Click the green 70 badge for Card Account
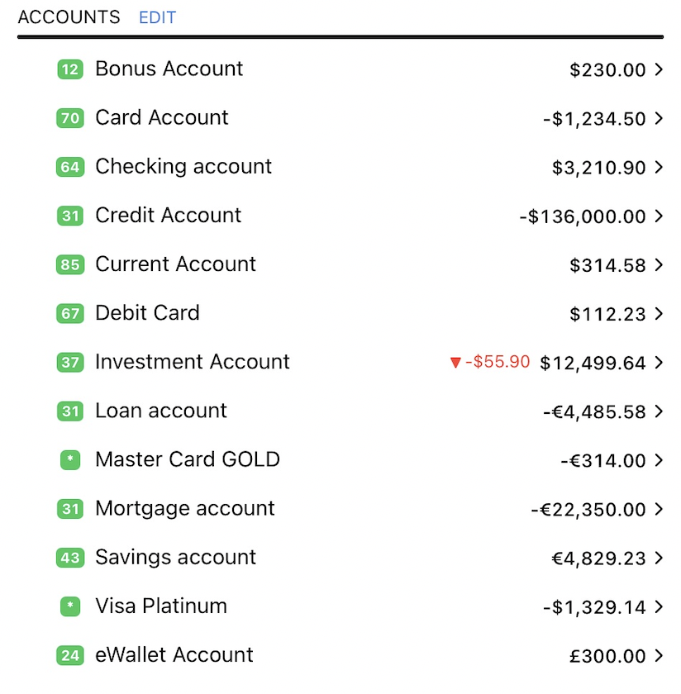The image size is (681, 694). pos(70,118)
